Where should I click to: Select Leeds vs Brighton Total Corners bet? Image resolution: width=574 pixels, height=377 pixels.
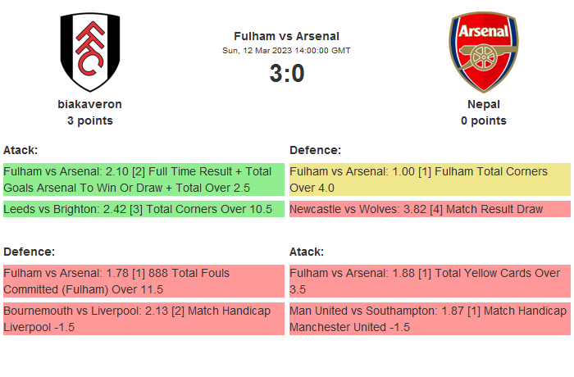(x=143, y=209)
